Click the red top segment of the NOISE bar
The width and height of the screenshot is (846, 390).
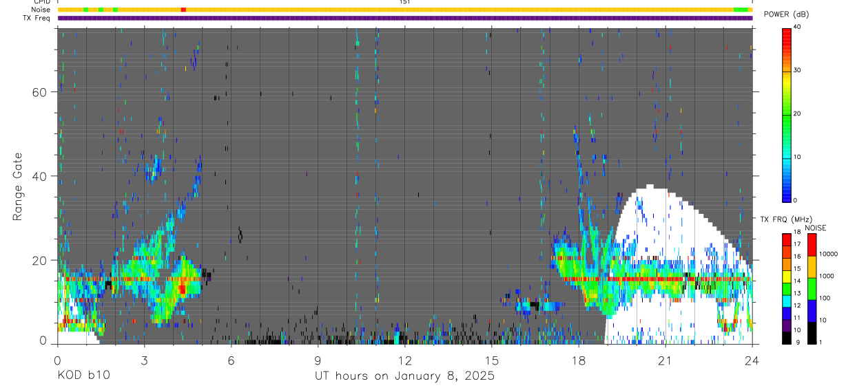(812, 244)
